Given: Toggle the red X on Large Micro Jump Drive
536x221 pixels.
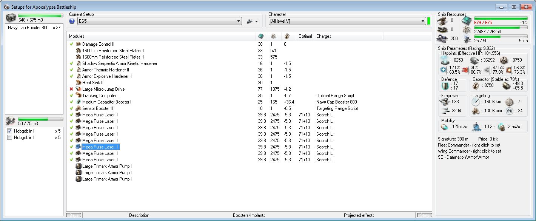Looking at the screenshot, I should click(x=71, y=89).
